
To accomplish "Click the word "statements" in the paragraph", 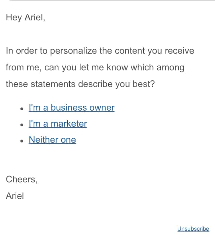I will (x=53, y=84).
